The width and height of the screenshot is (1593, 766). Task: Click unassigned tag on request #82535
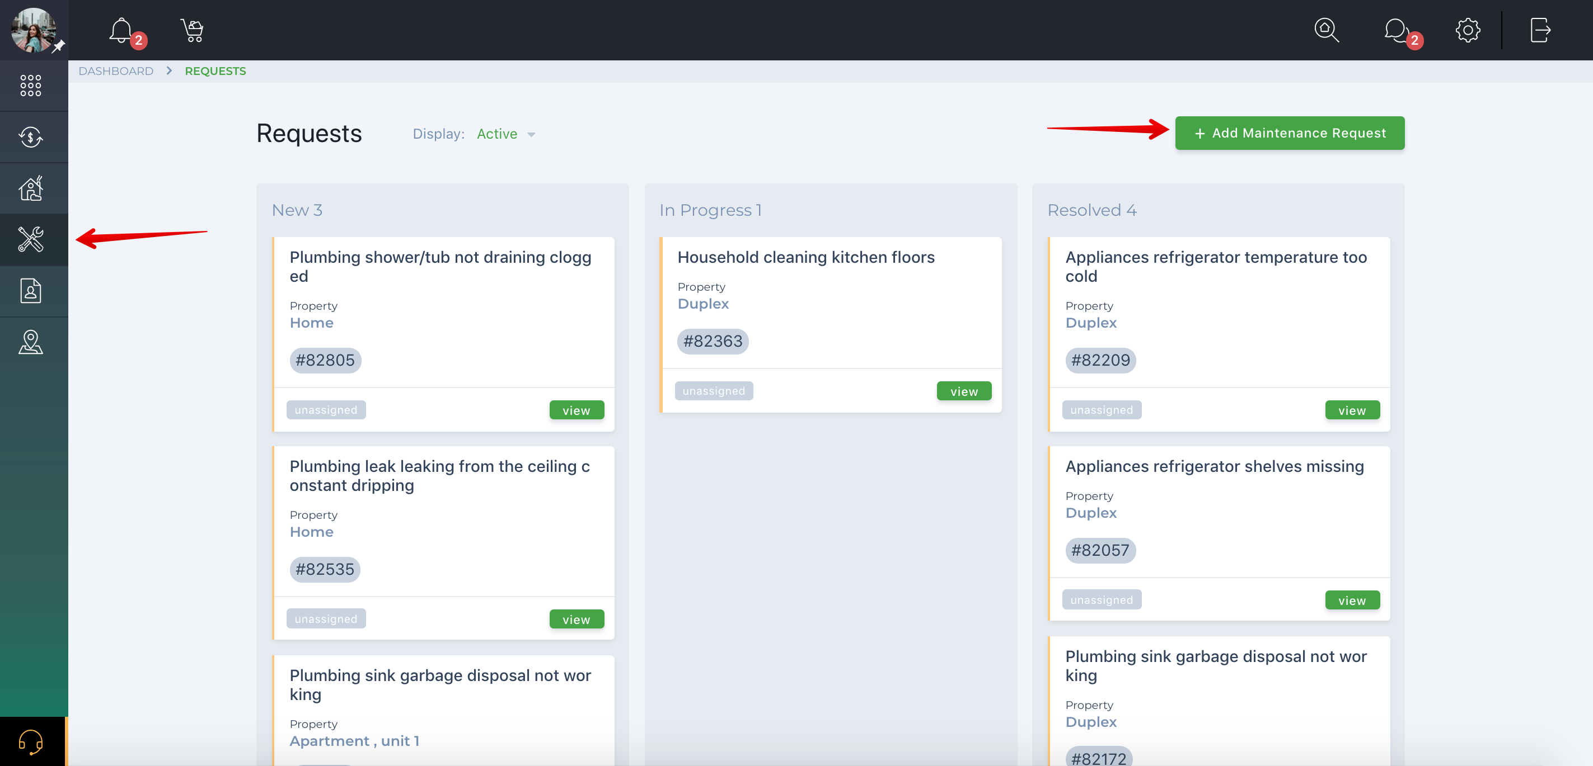(326, 618)
